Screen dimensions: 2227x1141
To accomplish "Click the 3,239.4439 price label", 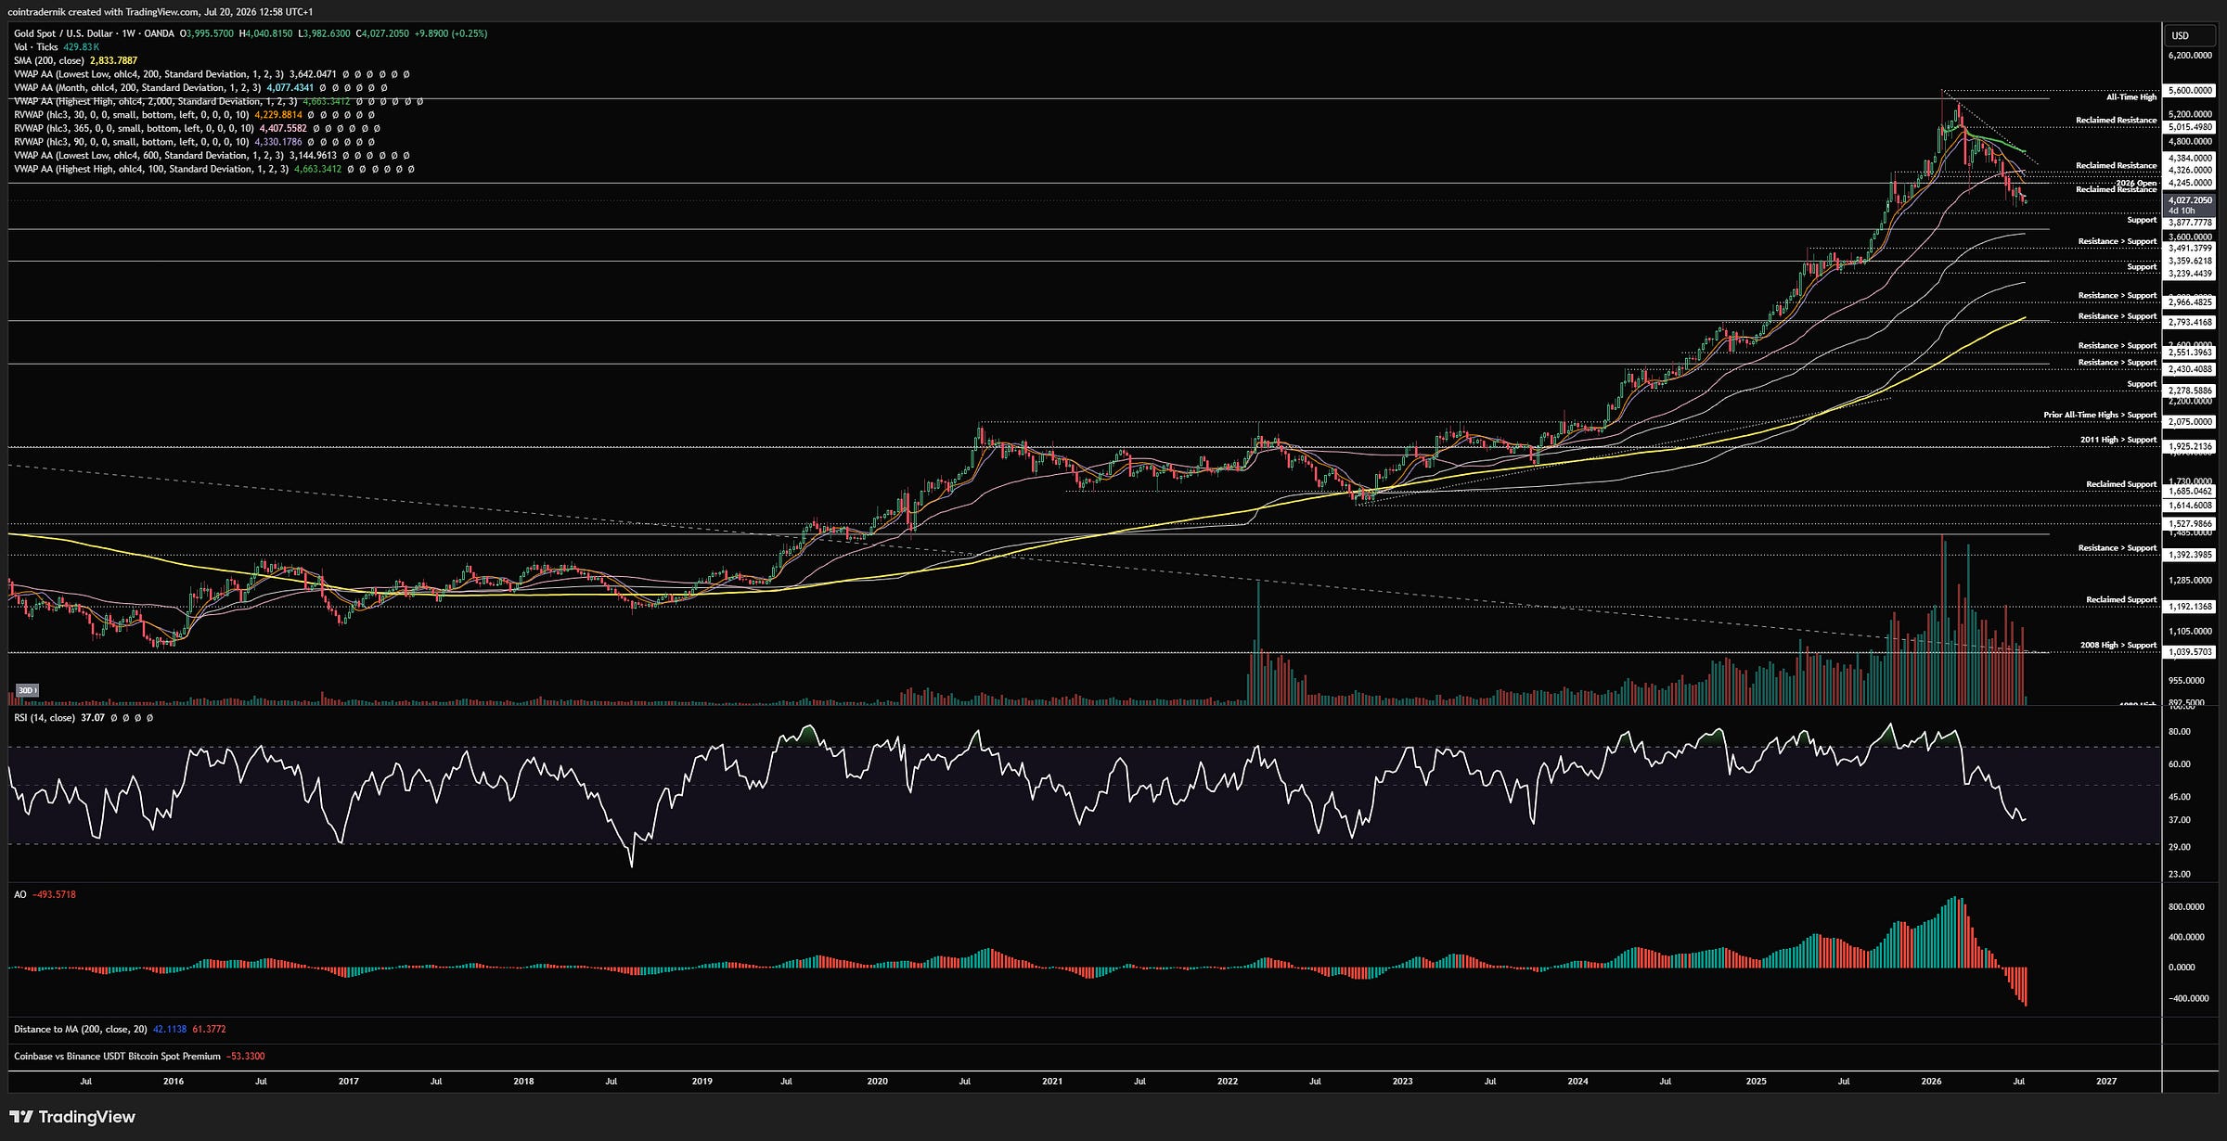I will pyautogui.click(x=2190, y=275).
